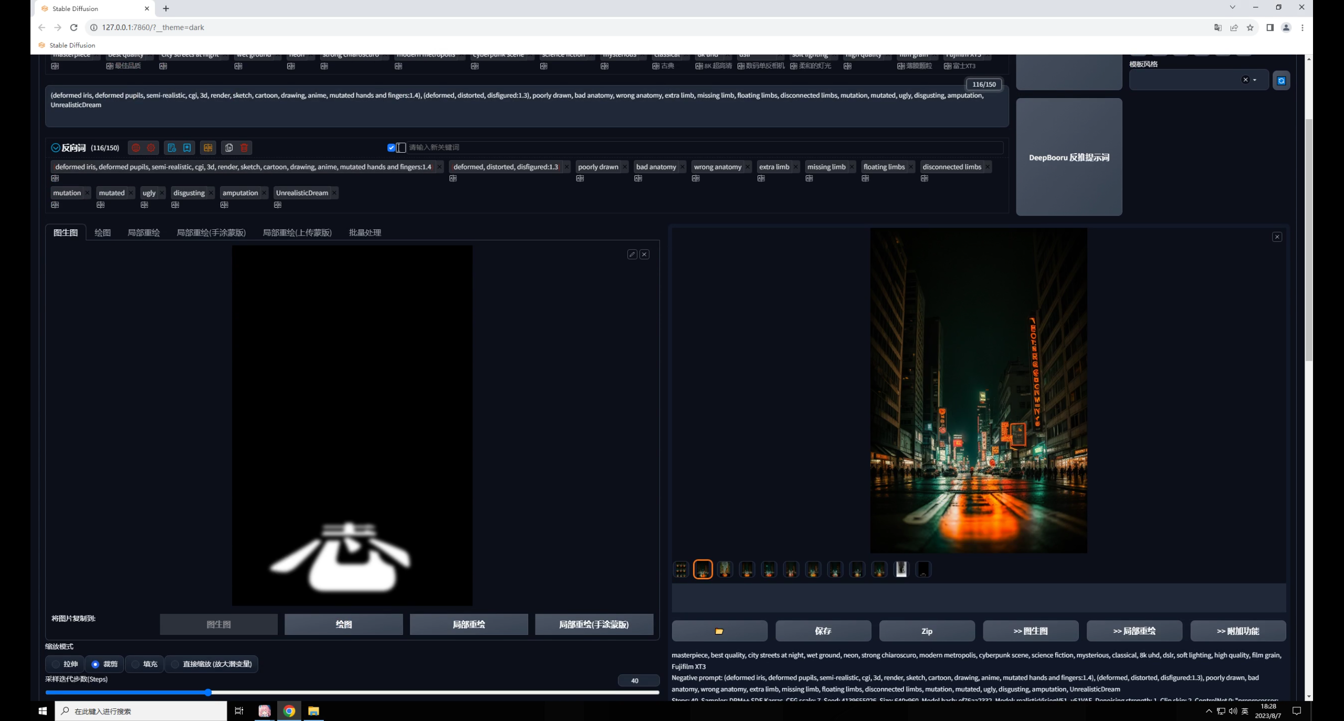
Task: Remove the UnrealisticDream tag with its X
Action: 334,193
